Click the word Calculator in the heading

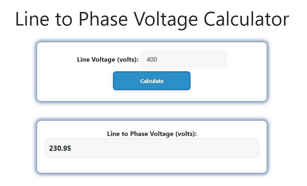(x=249, y=19)
